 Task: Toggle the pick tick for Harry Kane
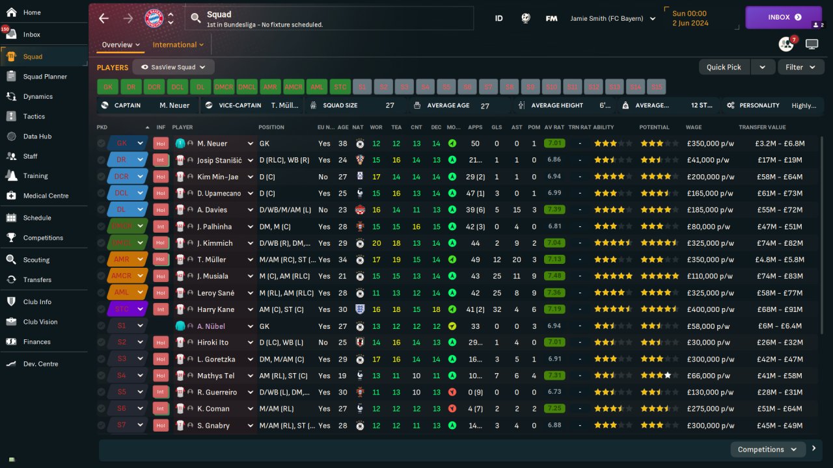[x=101, y=309]
